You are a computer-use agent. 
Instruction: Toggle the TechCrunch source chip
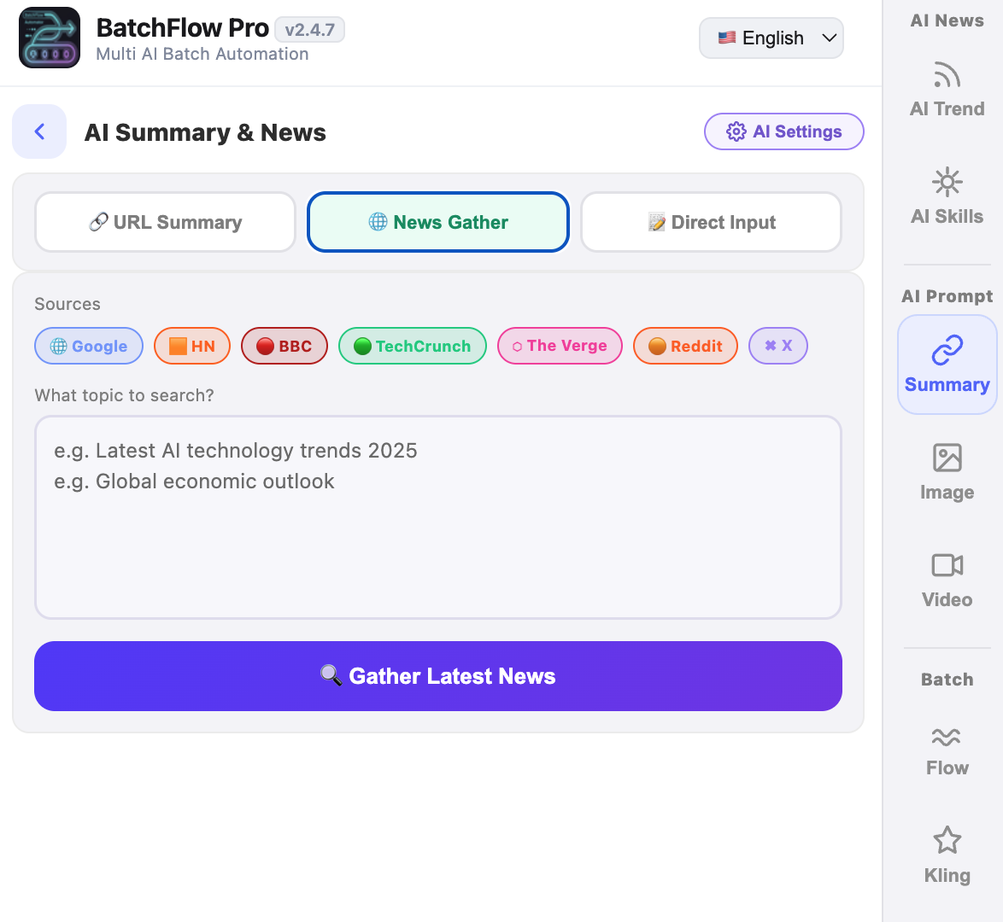click(413, 346)
